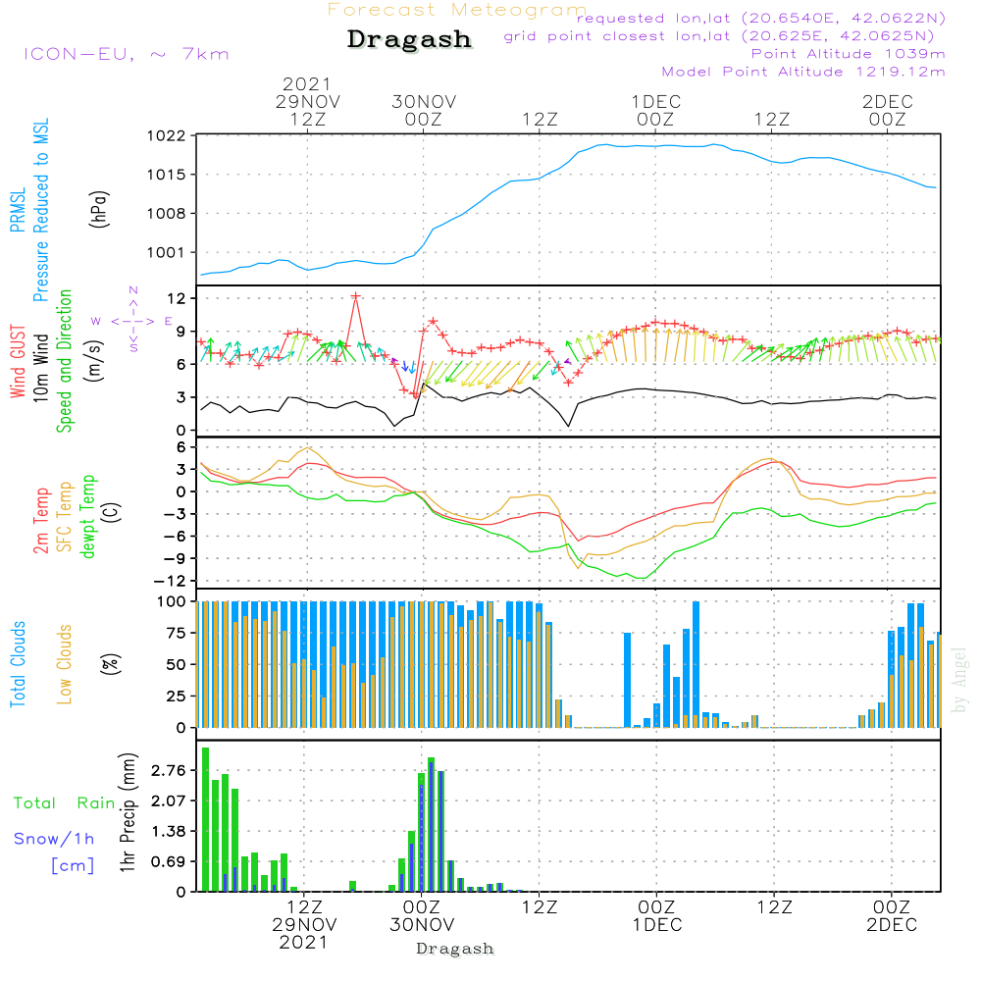The height and width of the screenshot is (981, 981).
Task: Click the '(%)' cloud unit label
Action: point(110,664)
